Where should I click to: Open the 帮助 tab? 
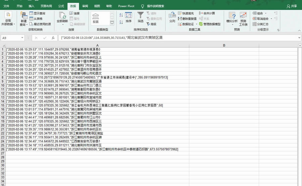tap(109, 6)
